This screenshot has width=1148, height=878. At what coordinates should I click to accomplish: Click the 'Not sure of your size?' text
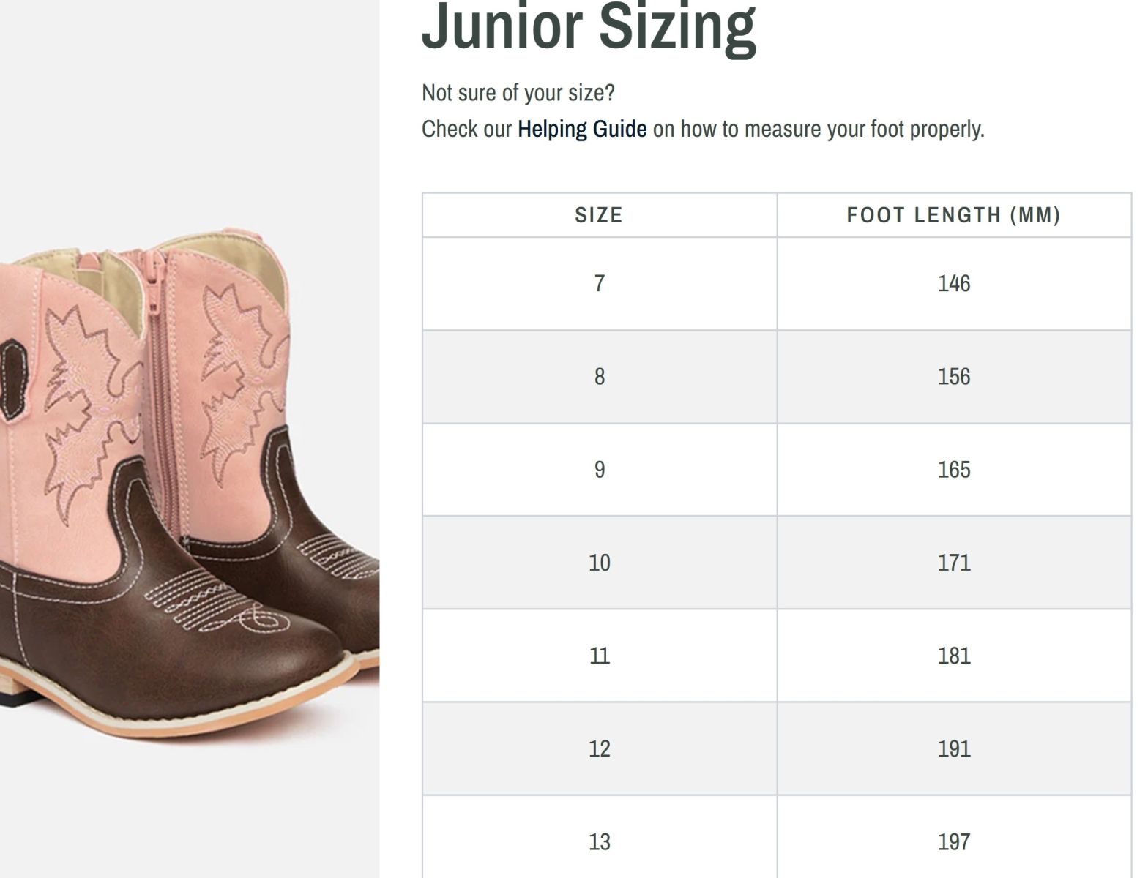click(518, 93)
